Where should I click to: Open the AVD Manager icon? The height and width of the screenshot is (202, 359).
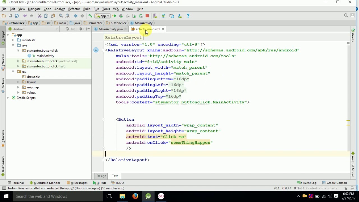pyautogui.click(x=155, y=16)
